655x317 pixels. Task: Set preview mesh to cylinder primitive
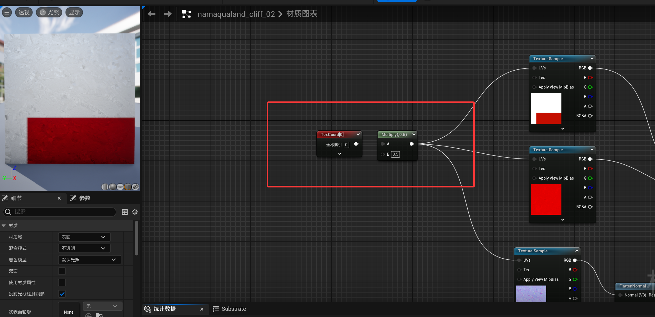click(x=105, y=187)
